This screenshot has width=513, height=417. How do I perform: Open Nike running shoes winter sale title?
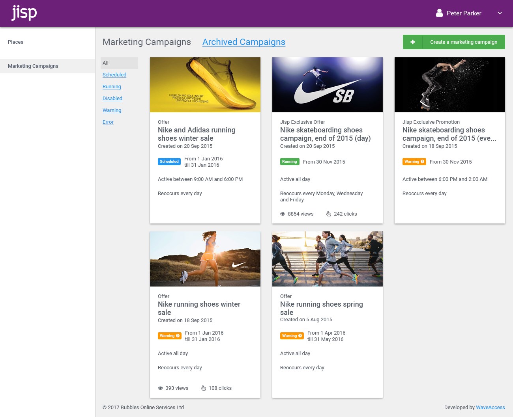[199, 308]
